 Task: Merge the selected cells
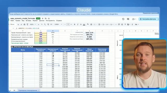click(94, 25)
